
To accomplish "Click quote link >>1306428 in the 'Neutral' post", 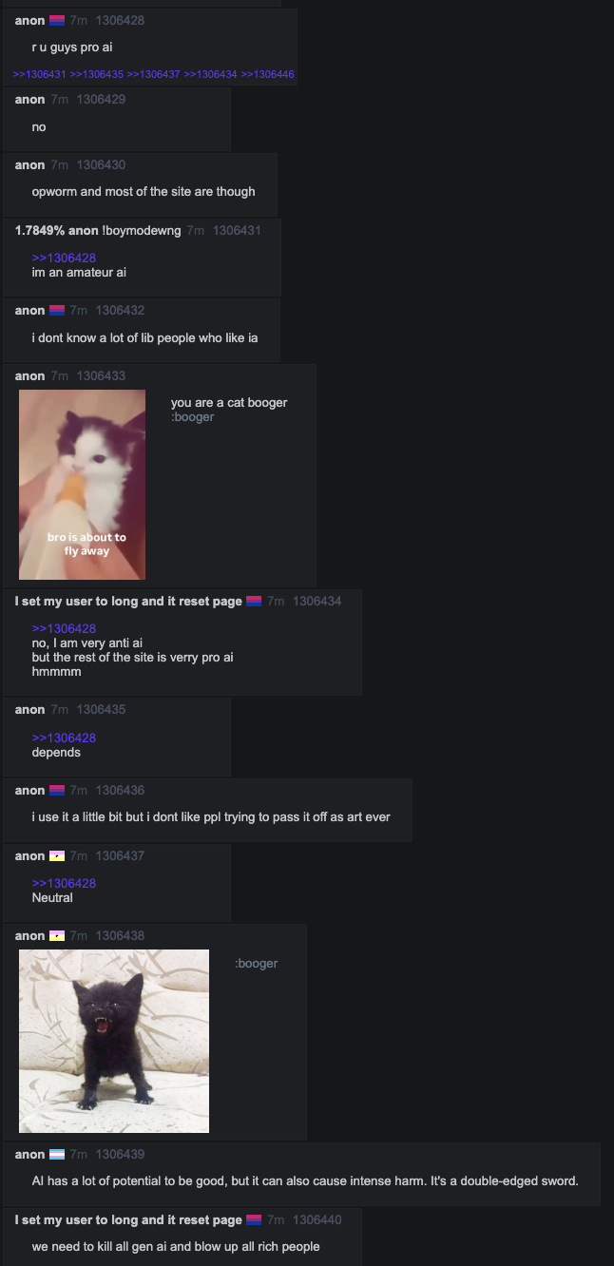I will (64, 883).
